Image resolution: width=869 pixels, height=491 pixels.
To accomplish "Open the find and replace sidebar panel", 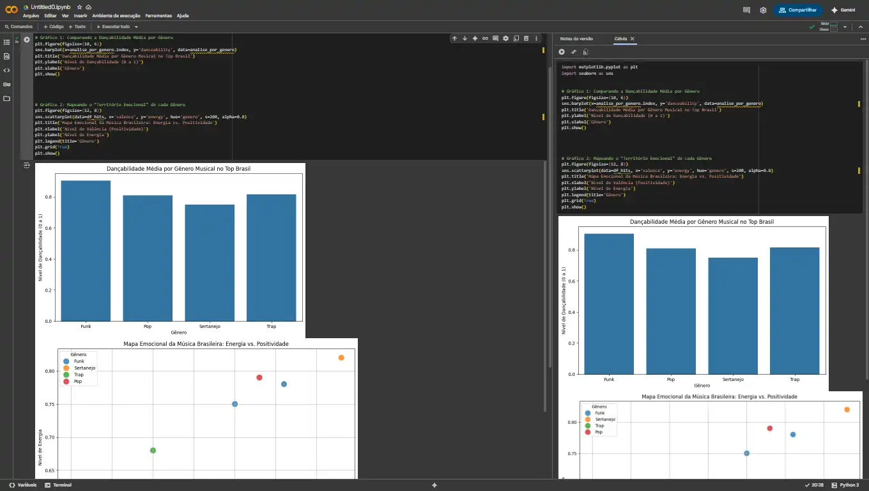I will (7, 56).
